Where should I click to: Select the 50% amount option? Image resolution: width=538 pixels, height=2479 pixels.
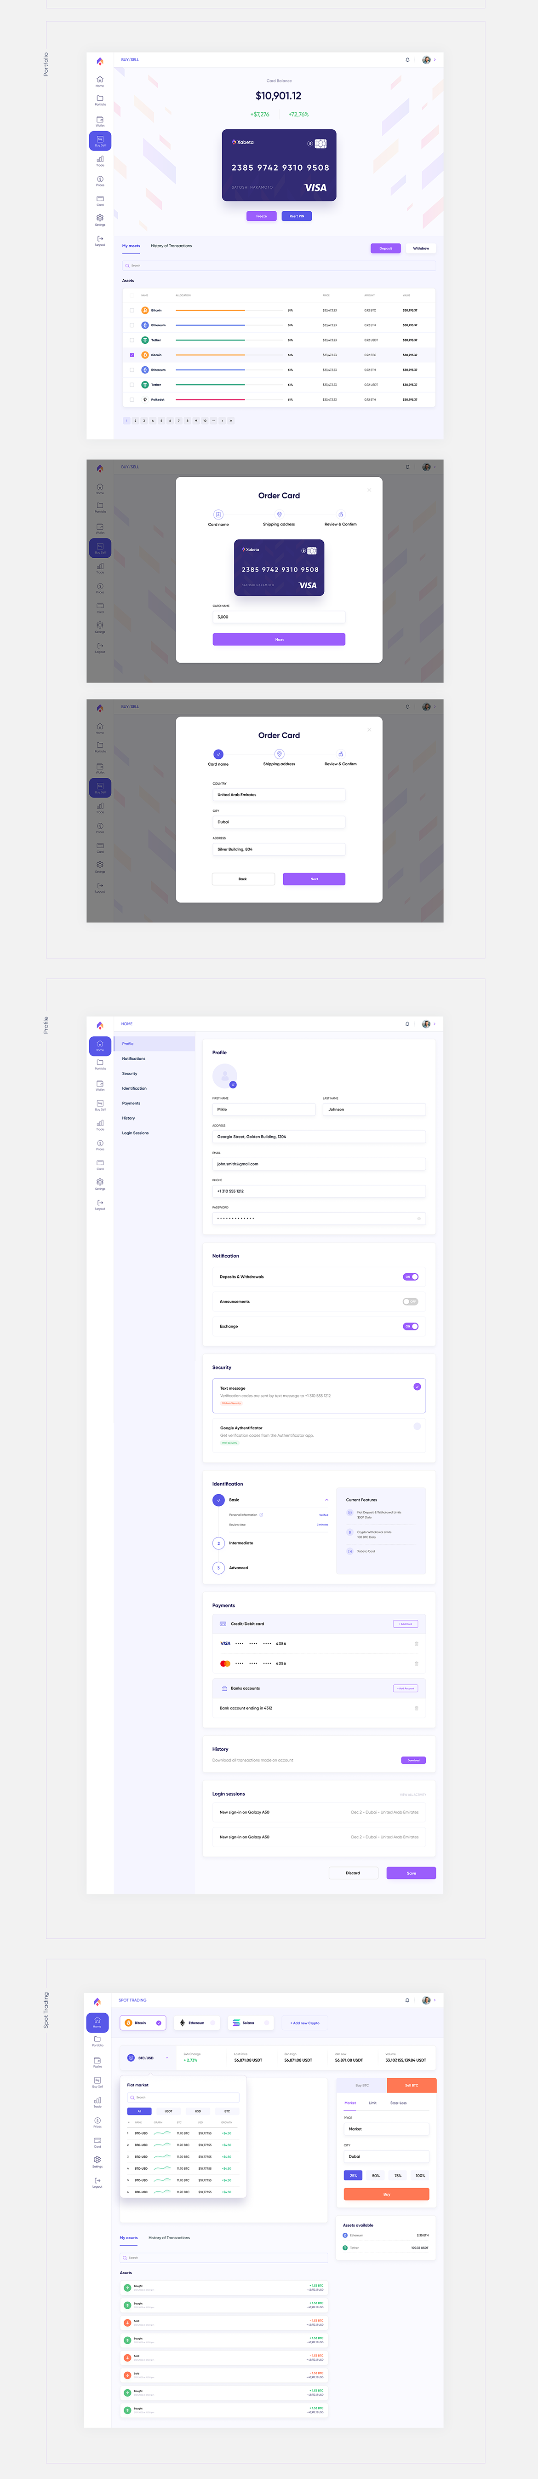[375, 2176]
